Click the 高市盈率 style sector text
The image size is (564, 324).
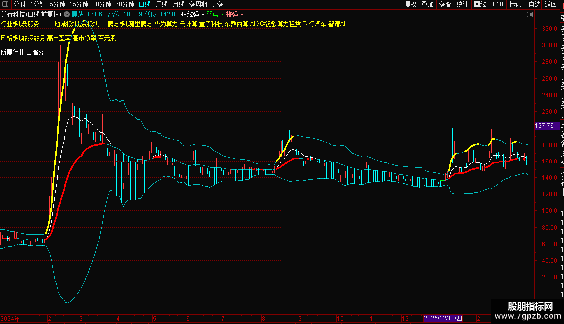click(59, 38)
